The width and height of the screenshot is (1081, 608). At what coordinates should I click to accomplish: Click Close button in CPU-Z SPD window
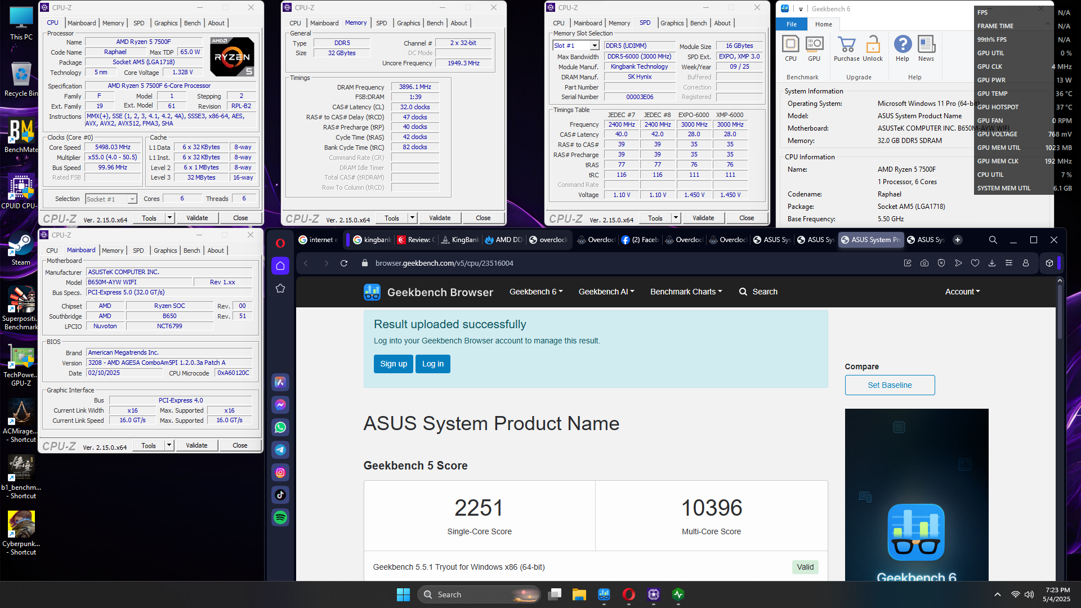(747, 218)
